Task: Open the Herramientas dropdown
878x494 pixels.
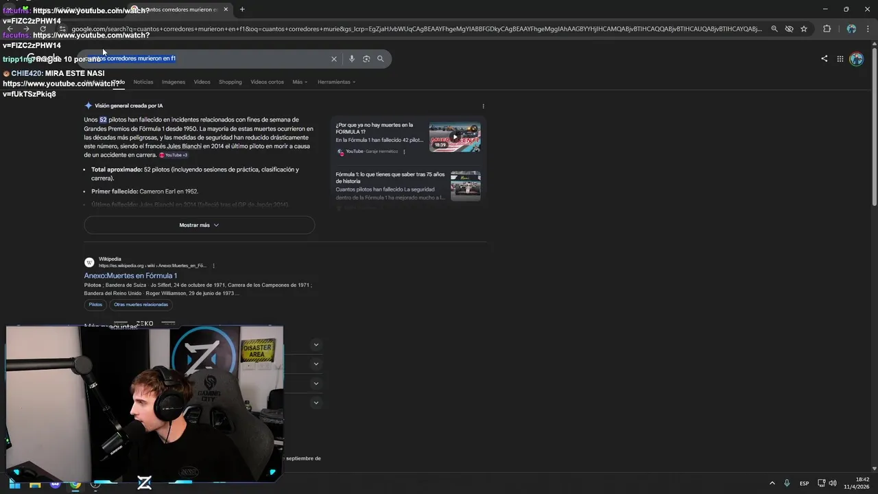Action: pyautogui.click(x=336, y=82)
